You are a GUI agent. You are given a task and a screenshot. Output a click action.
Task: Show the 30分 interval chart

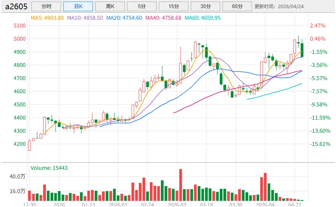click(x=205, y=6)
